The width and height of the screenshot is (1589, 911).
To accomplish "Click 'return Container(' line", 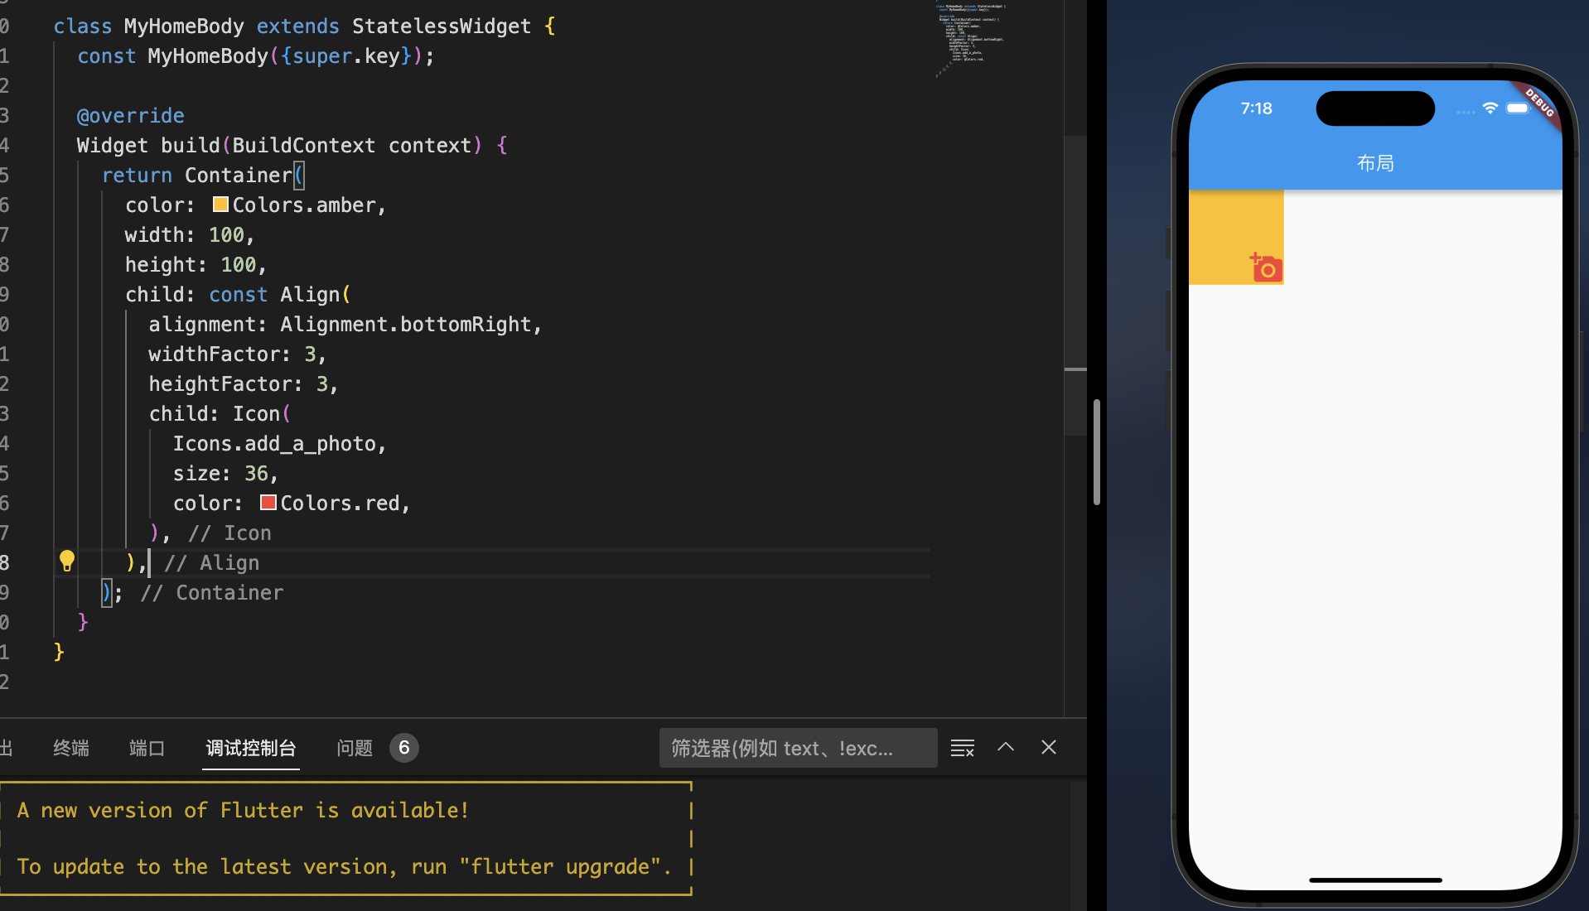I will pyautogui.click(x=203, y=175).
